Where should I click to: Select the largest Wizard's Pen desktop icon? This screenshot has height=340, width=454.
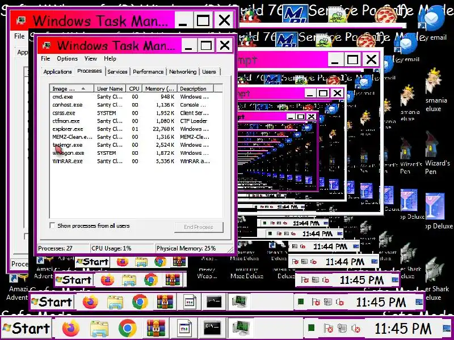click(432, 144)
